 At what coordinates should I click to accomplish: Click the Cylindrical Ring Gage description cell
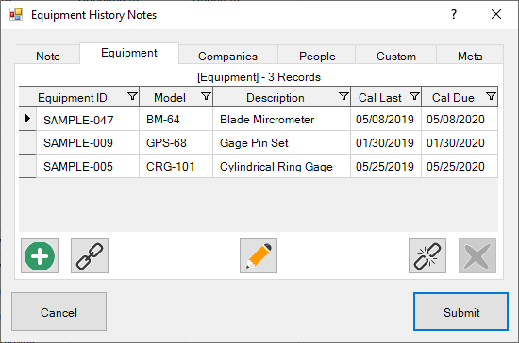pyautogui.click(x=282, y=166)
